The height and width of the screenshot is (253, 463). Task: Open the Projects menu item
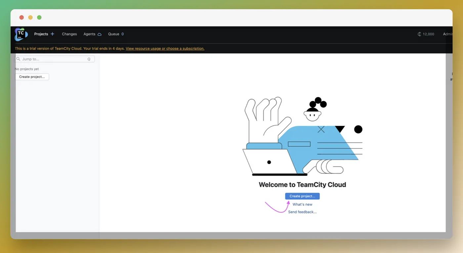pos(41,34)
